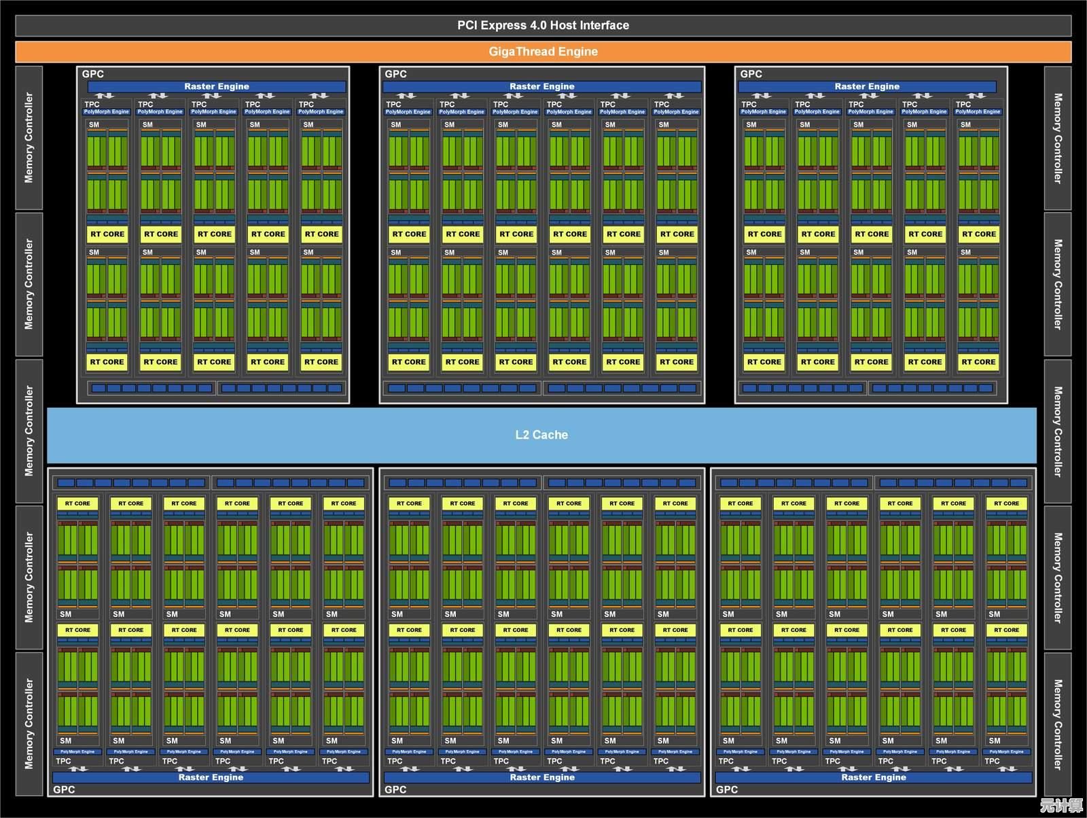Select first PolyMorph Engine in top-middle GPC
This screenshot has height=818, width=1087.
pyautogui.click(x=408, y=112)
